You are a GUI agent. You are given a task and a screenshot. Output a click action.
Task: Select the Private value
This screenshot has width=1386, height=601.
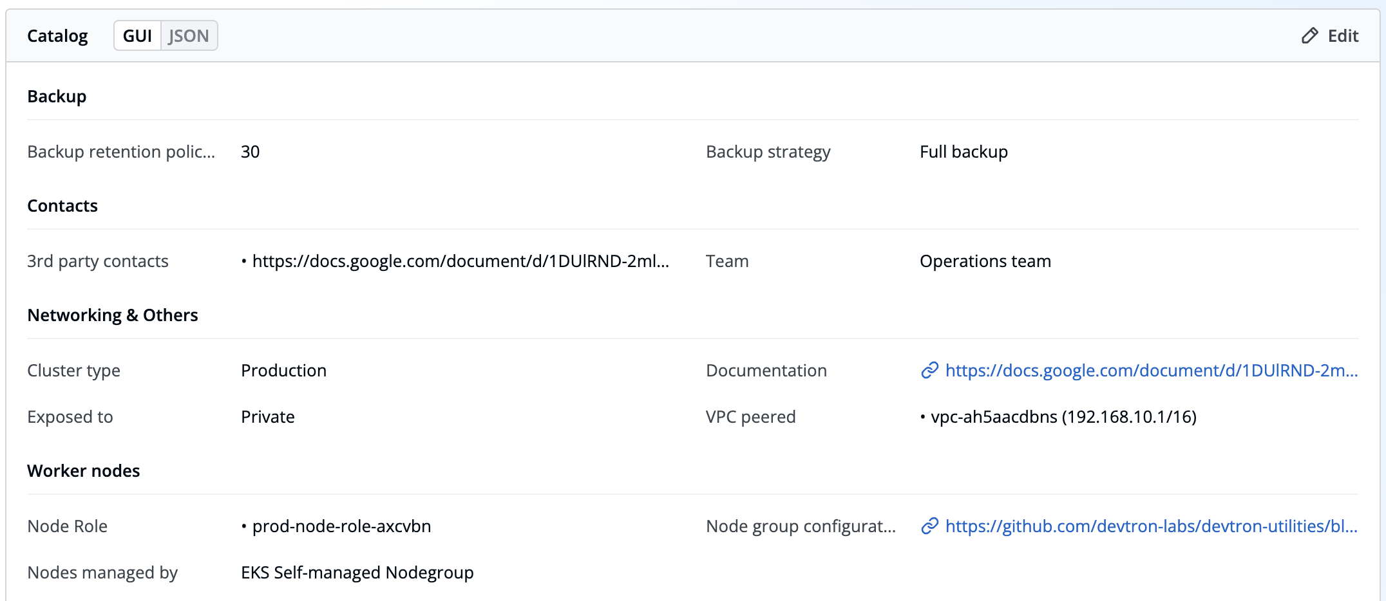click(x=268, y=417)
